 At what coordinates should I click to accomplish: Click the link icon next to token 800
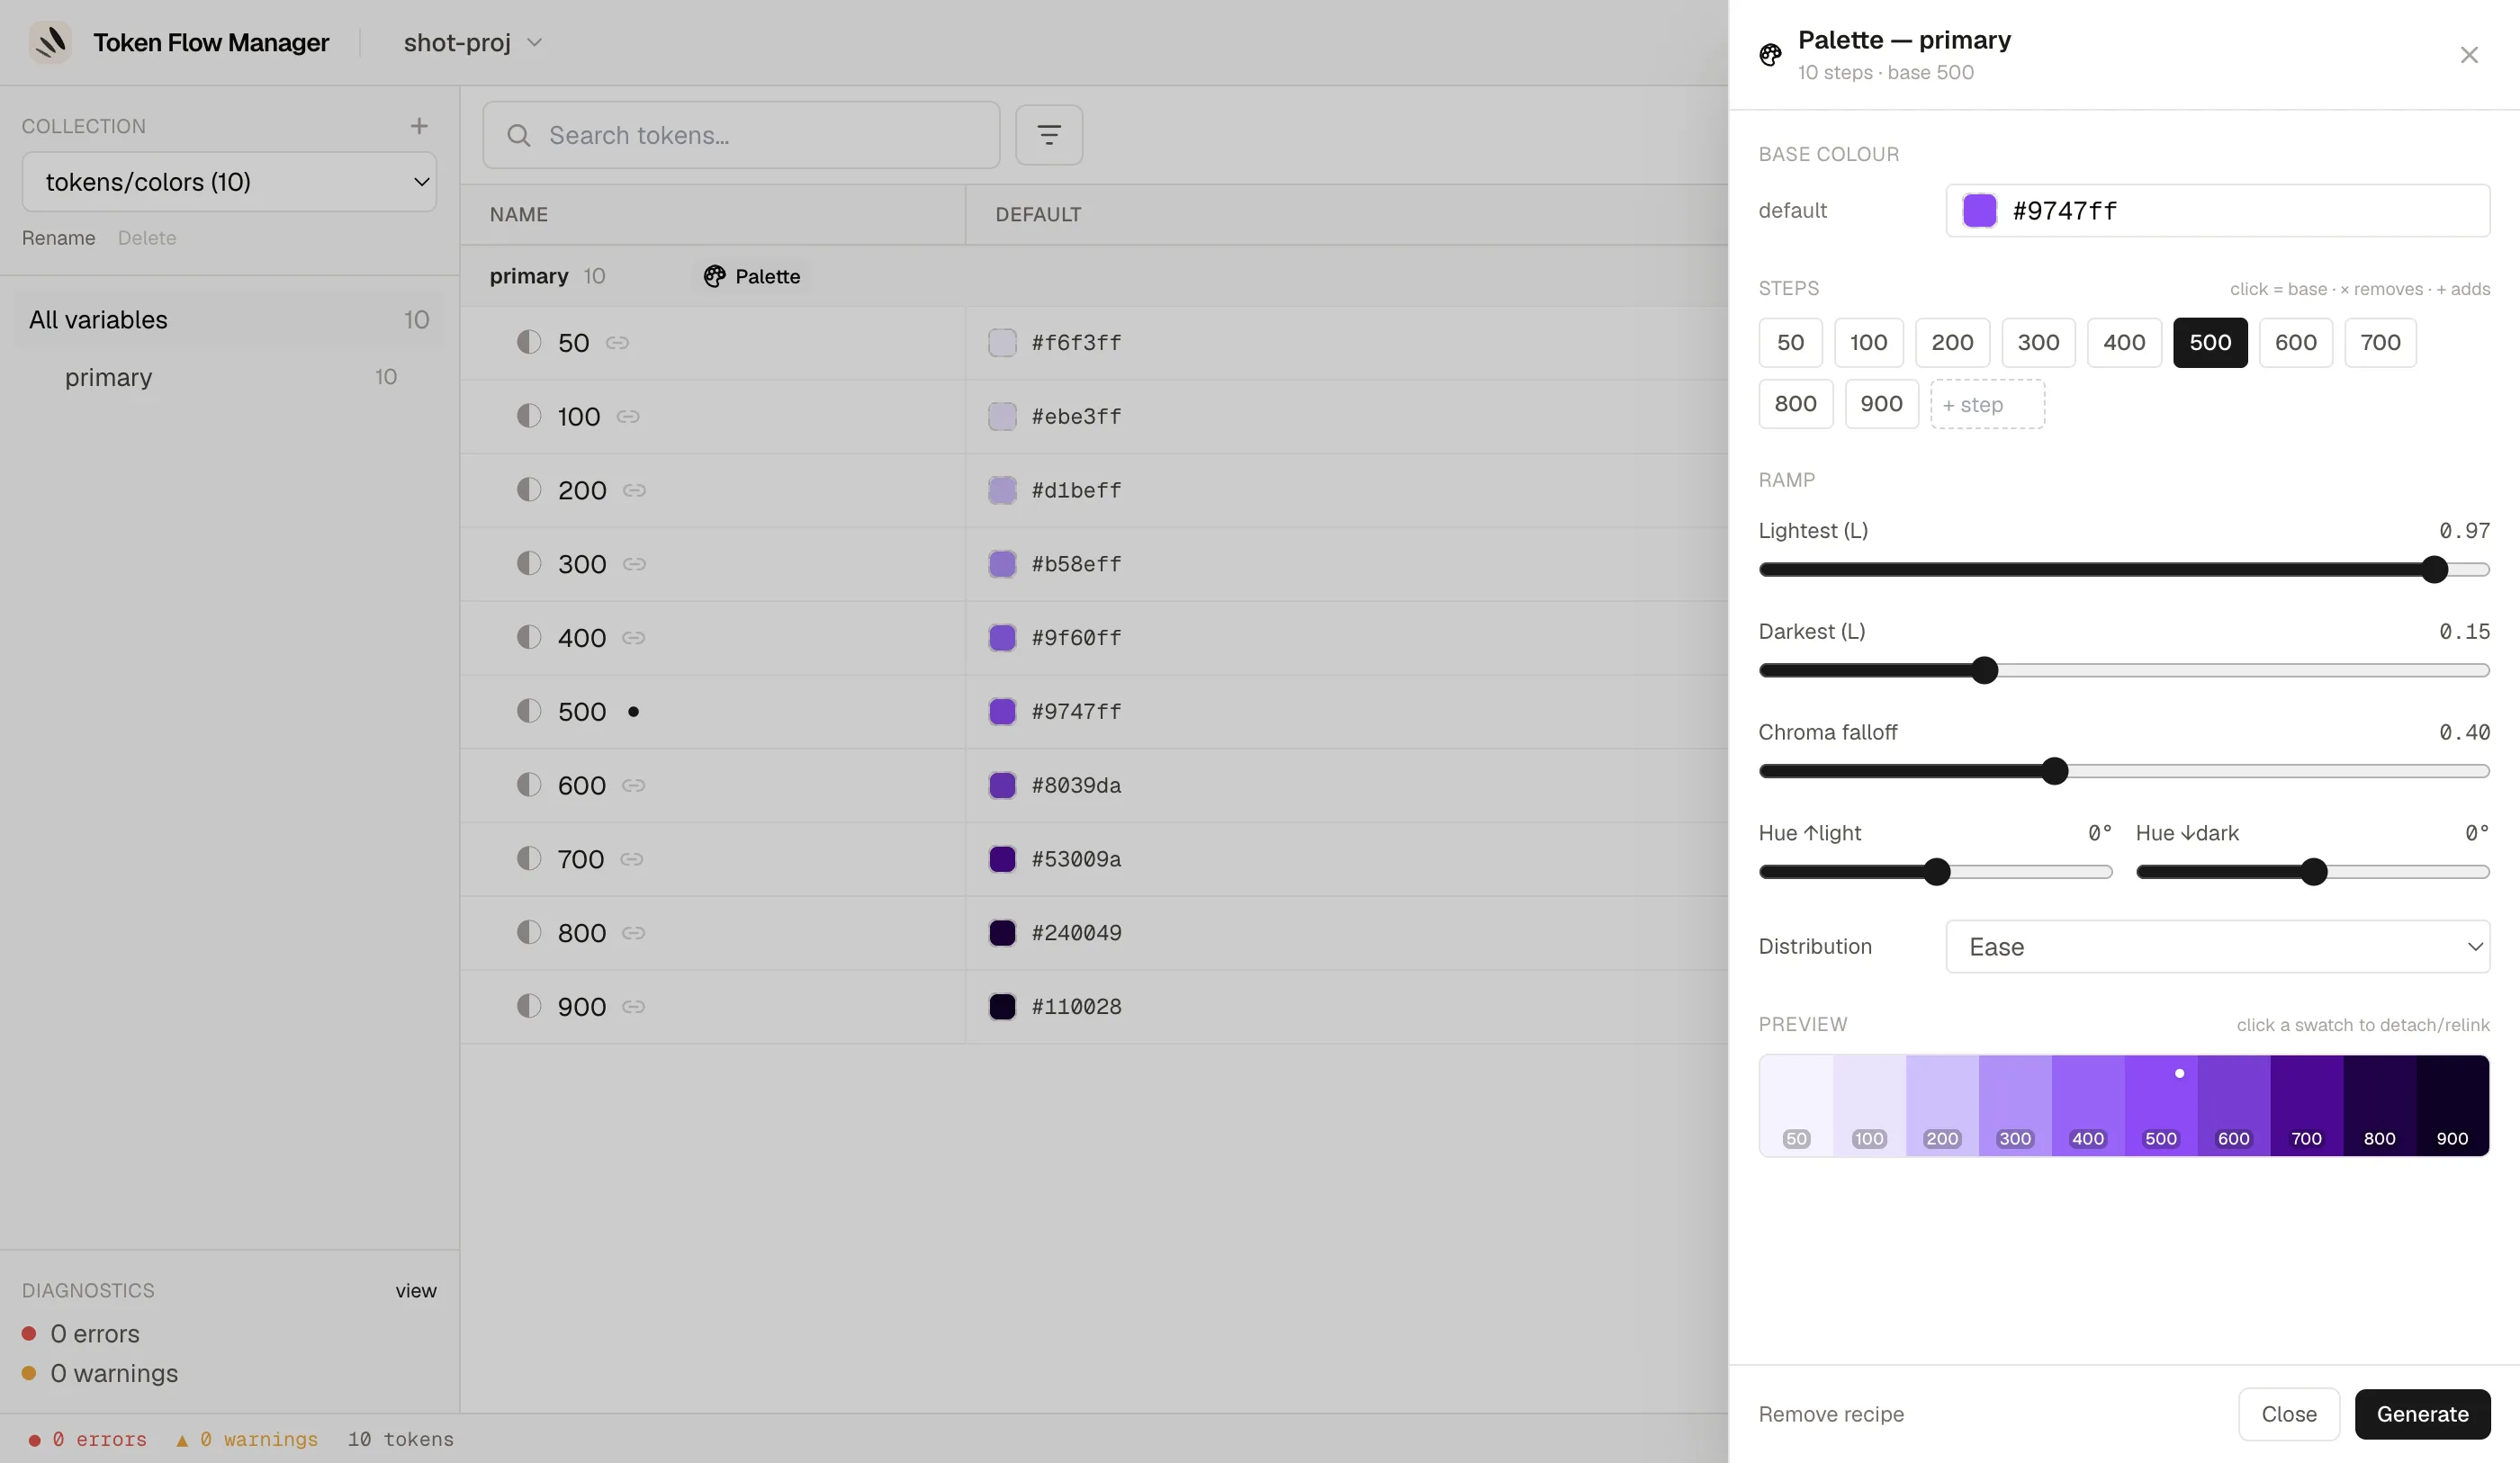click(x=634, y=933)
